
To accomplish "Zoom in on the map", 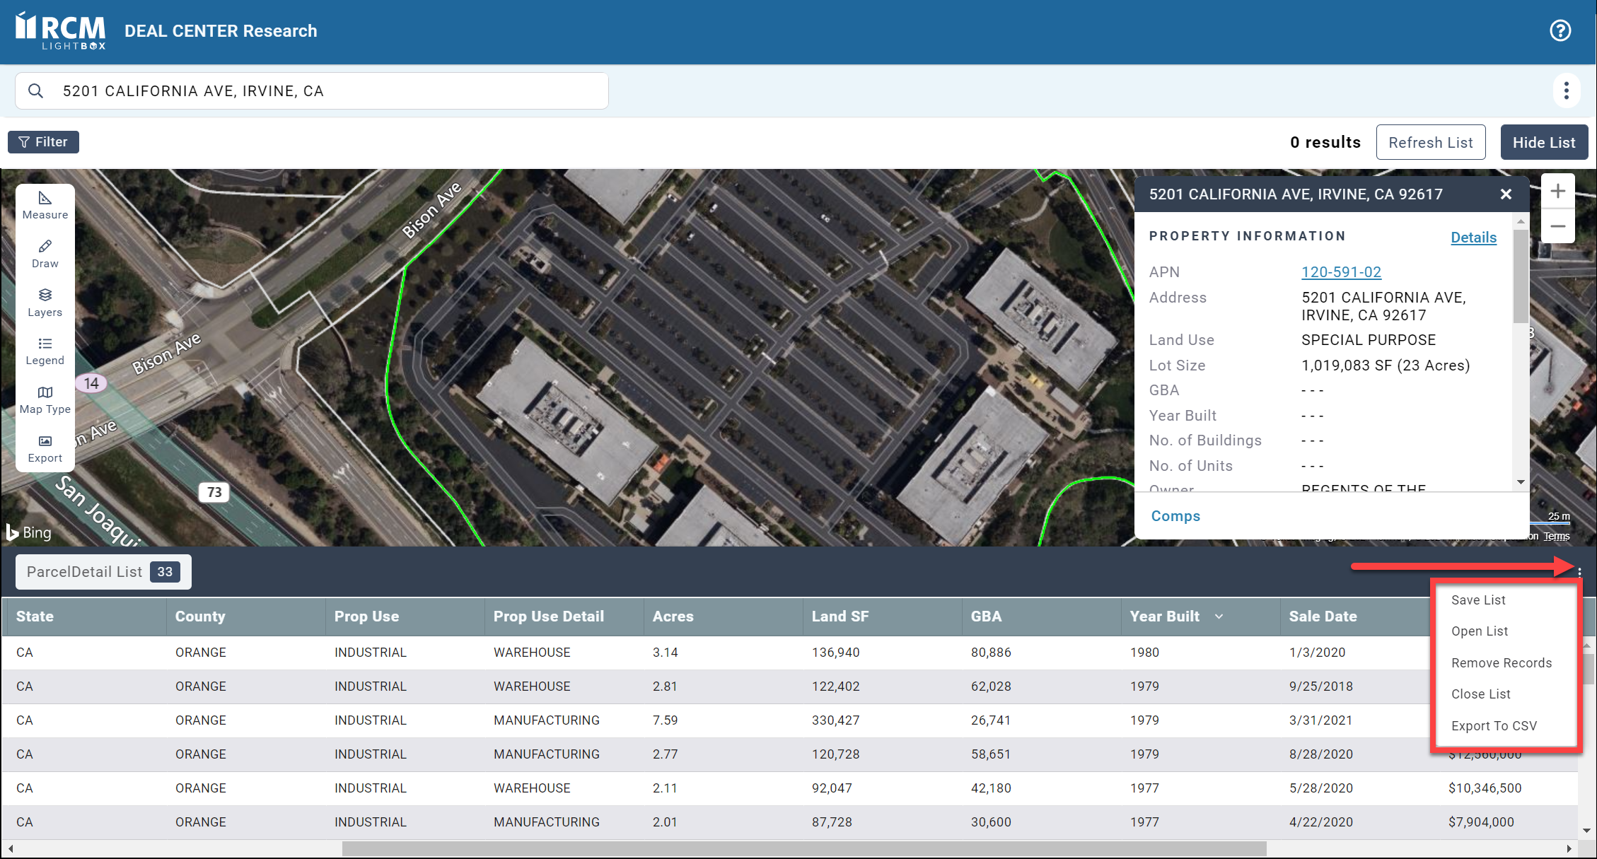I will (x=1557, y=191).
